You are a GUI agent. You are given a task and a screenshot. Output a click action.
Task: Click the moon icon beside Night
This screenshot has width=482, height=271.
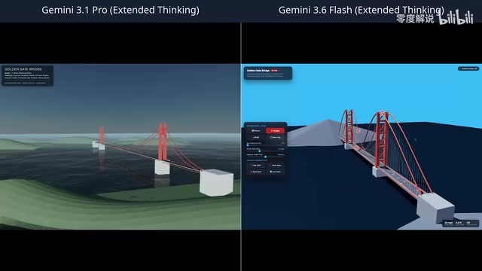254,137
